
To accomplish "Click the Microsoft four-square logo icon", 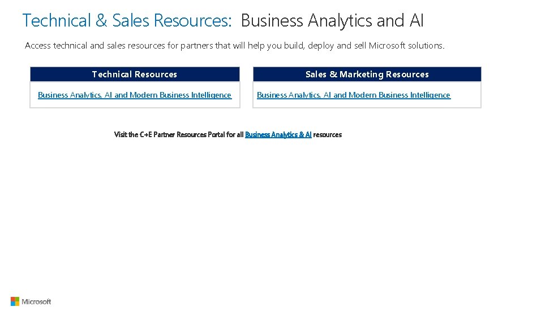I will click(x=15, y=301).
